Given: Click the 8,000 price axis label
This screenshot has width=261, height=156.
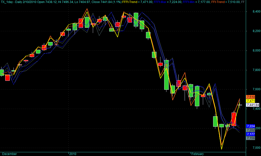Looking at the screenshot, I should pyautogui.click(x=257, y=50).
